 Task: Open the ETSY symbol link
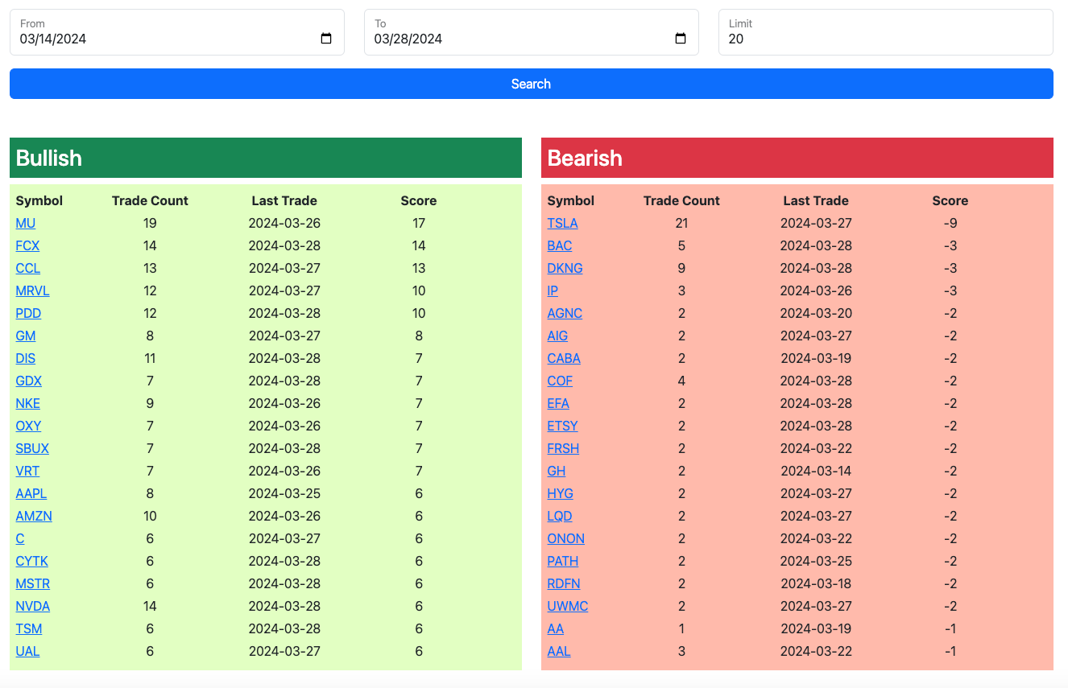[563, 426]
